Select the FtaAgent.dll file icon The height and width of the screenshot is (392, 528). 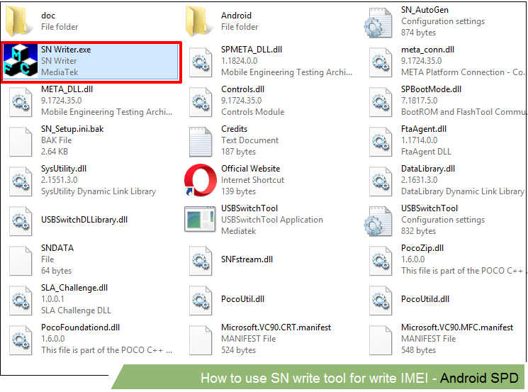click(x=381, y=142)
